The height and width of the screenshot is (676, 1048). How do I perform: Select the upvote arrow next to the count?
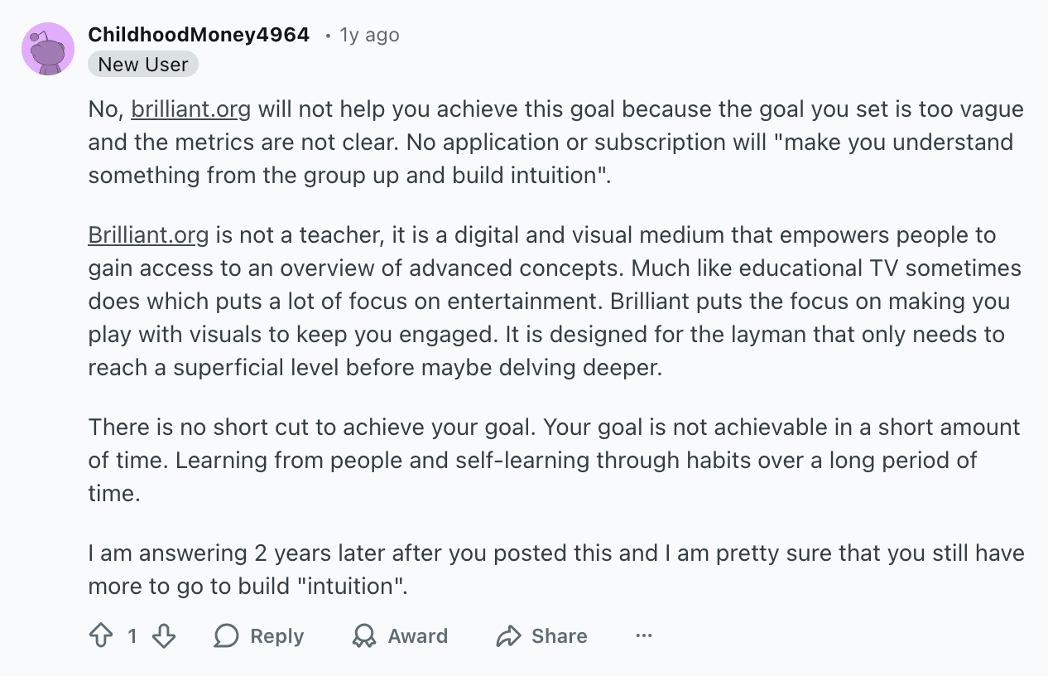pyautogui.click(x=101, y=636)
